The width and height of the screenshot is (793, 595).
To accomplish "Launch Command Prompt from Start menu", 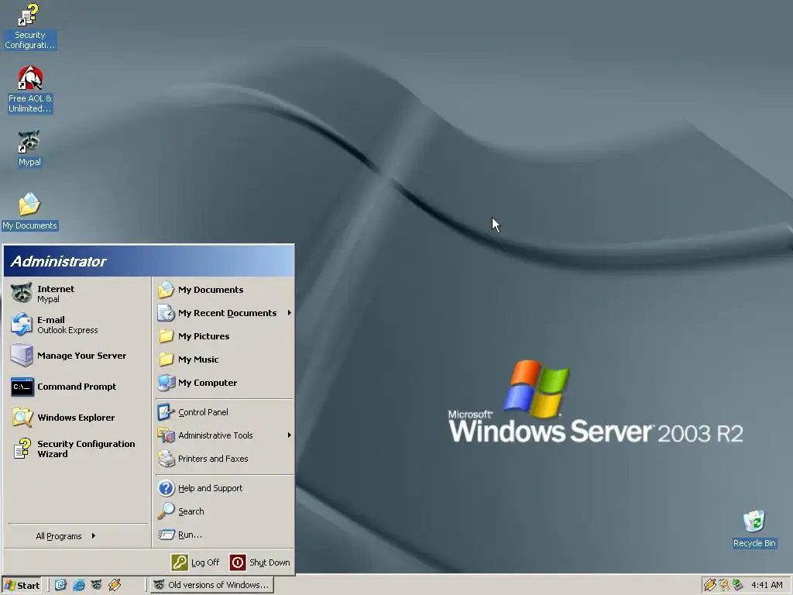I will click(x=78, y=387).
